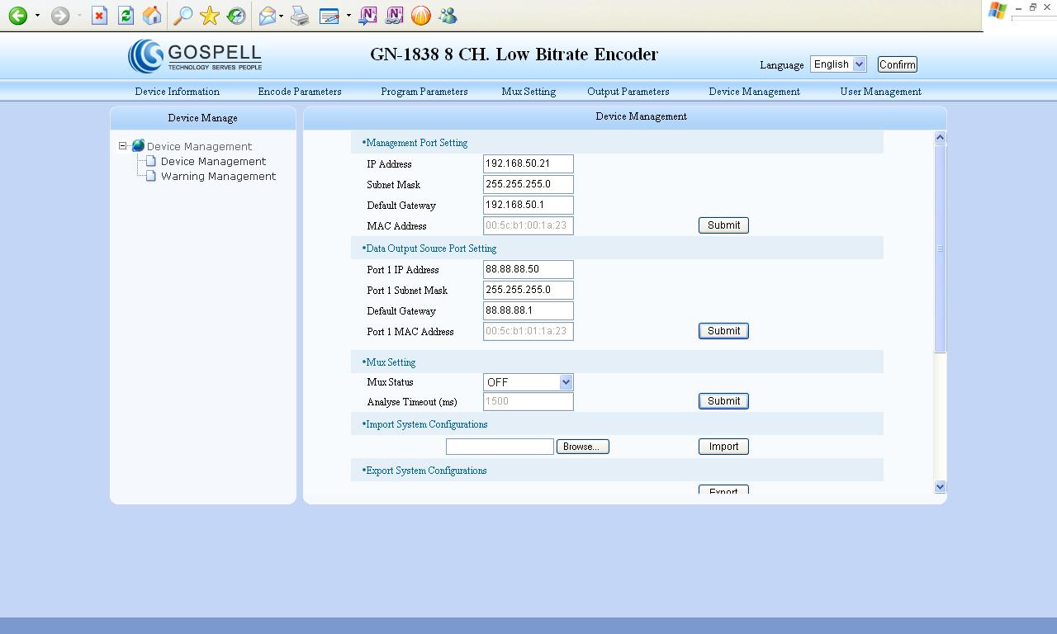Launch Messenger from the toolbar icon
This screenshot has height=634, width=1057.
pos(447,16)
